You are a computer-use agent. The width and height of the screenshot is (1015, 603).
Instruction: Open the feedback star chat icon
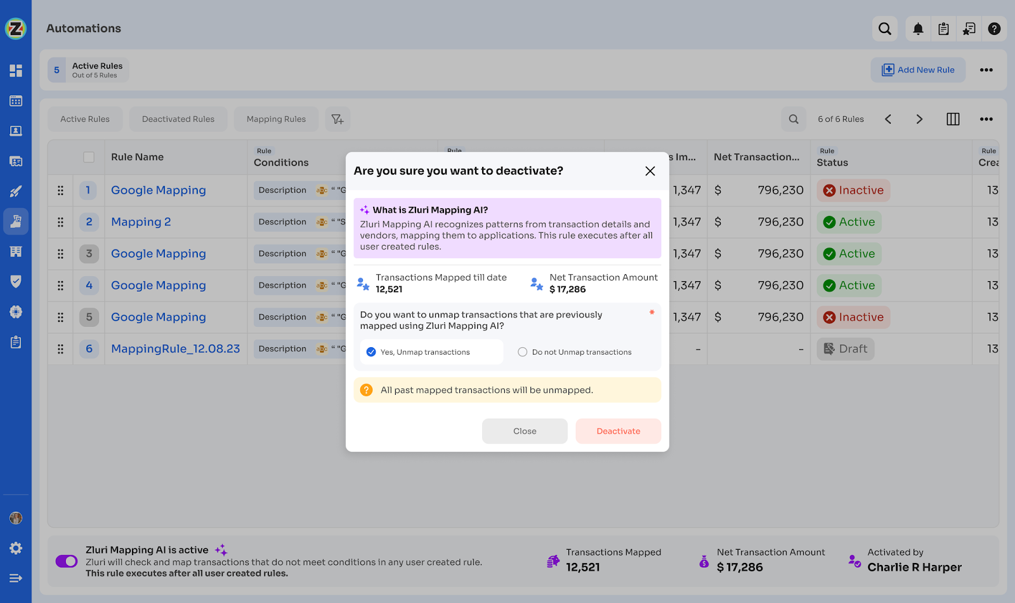969,29
